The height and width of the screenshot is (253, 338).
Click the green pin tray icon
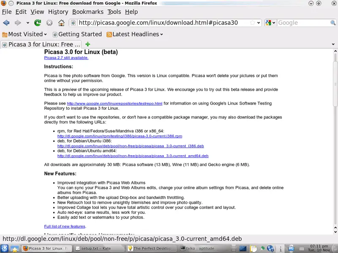[x=262, y=248]
